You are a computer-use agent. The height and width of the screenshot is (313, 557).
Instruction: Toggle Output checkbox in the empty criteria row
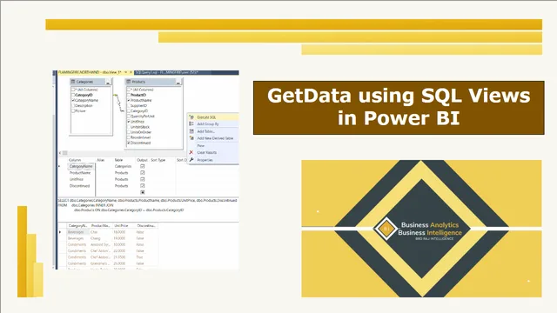143,192
